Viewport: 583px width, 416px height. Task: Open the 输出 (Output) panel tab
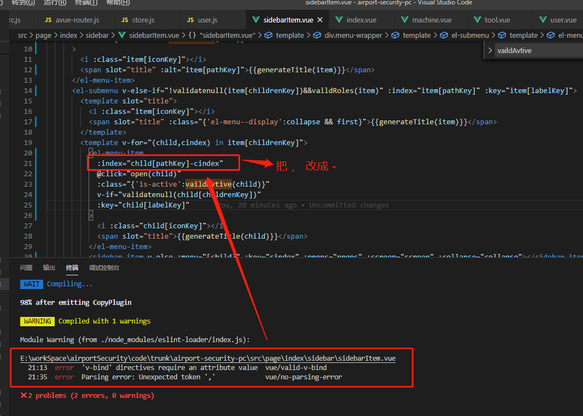[x=49, y=268]
